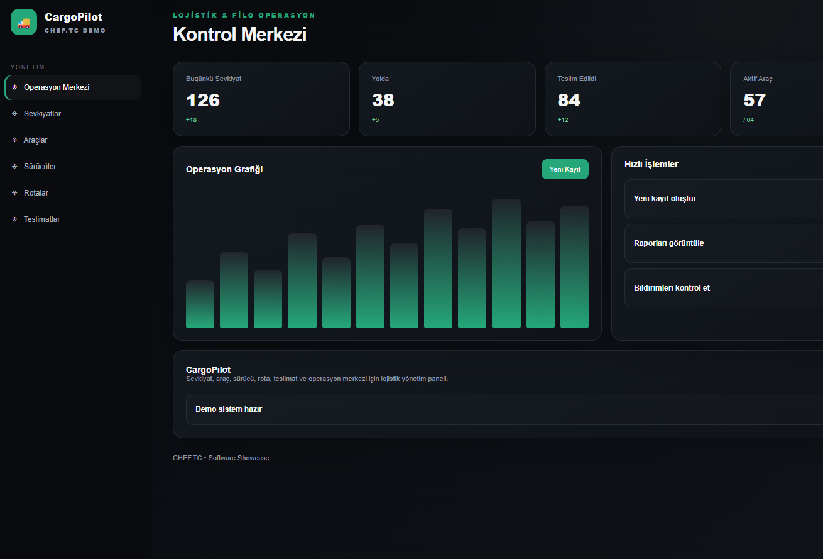Viewport: 823px width, 559px height.
Task: Click the Yolda 38 stat card
Action: coord(447,99)
